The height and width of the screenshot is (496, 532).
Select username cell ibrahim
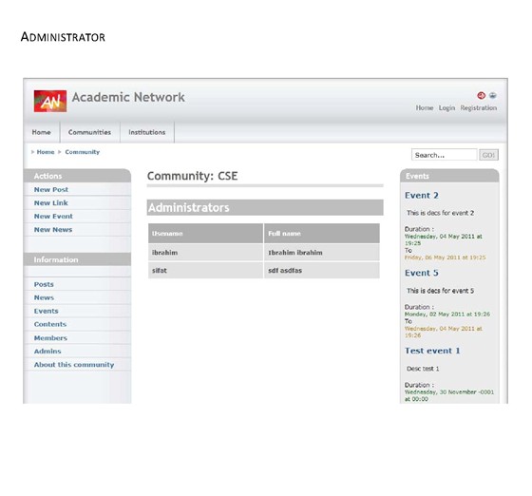pos(205,253)
